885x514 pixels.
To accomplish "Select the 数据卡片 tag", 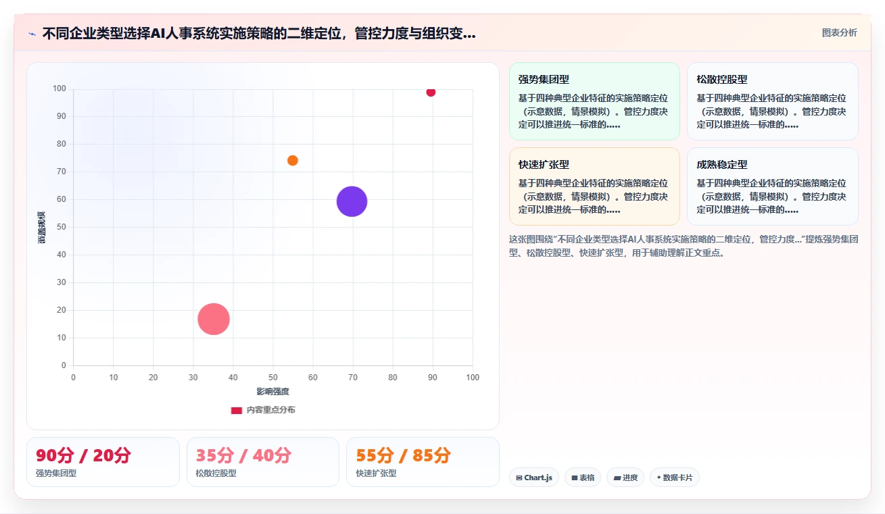I will pyautogui.click(x=675, y=478).
